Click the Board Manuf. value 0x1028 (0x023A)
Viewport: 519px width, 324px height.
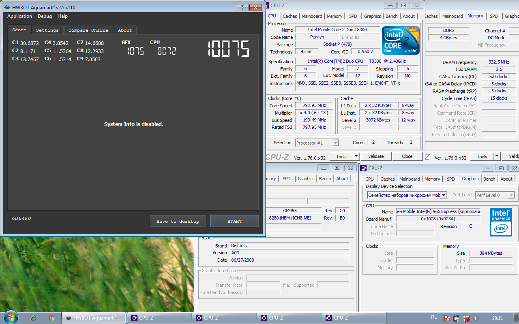point(438,219)
